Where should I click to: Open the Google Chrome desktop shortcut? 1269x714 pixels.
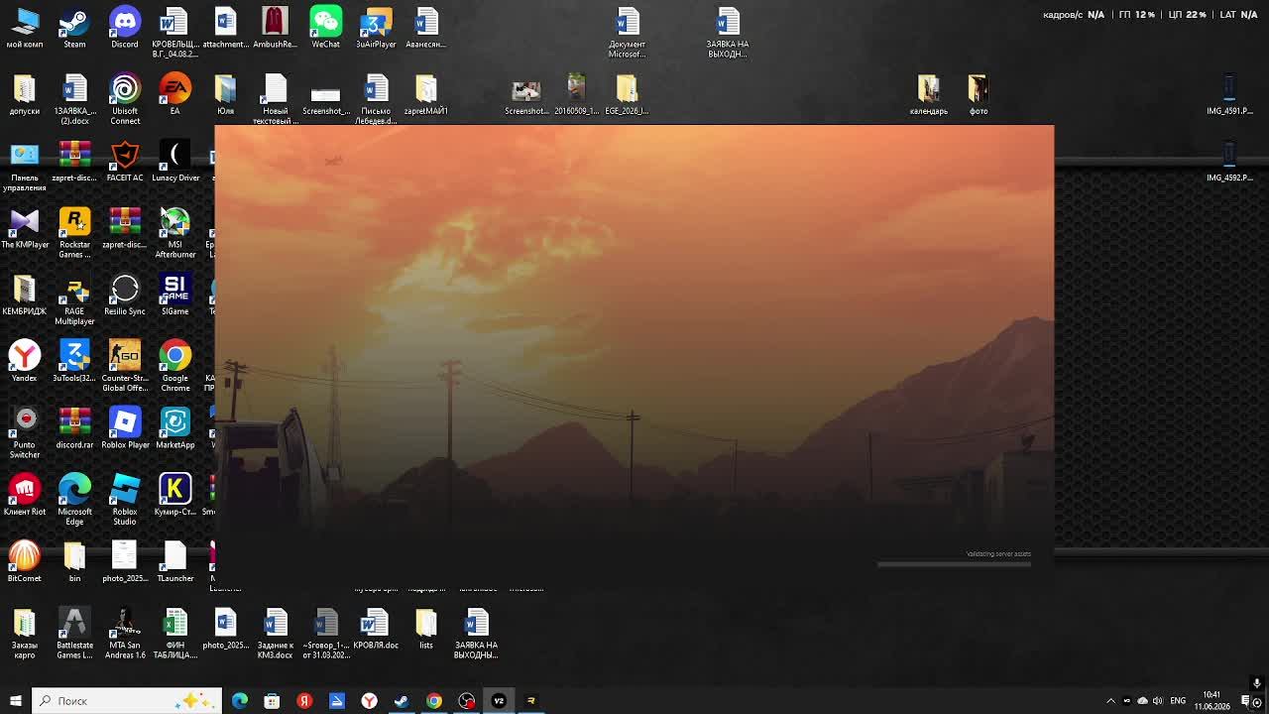175,365
